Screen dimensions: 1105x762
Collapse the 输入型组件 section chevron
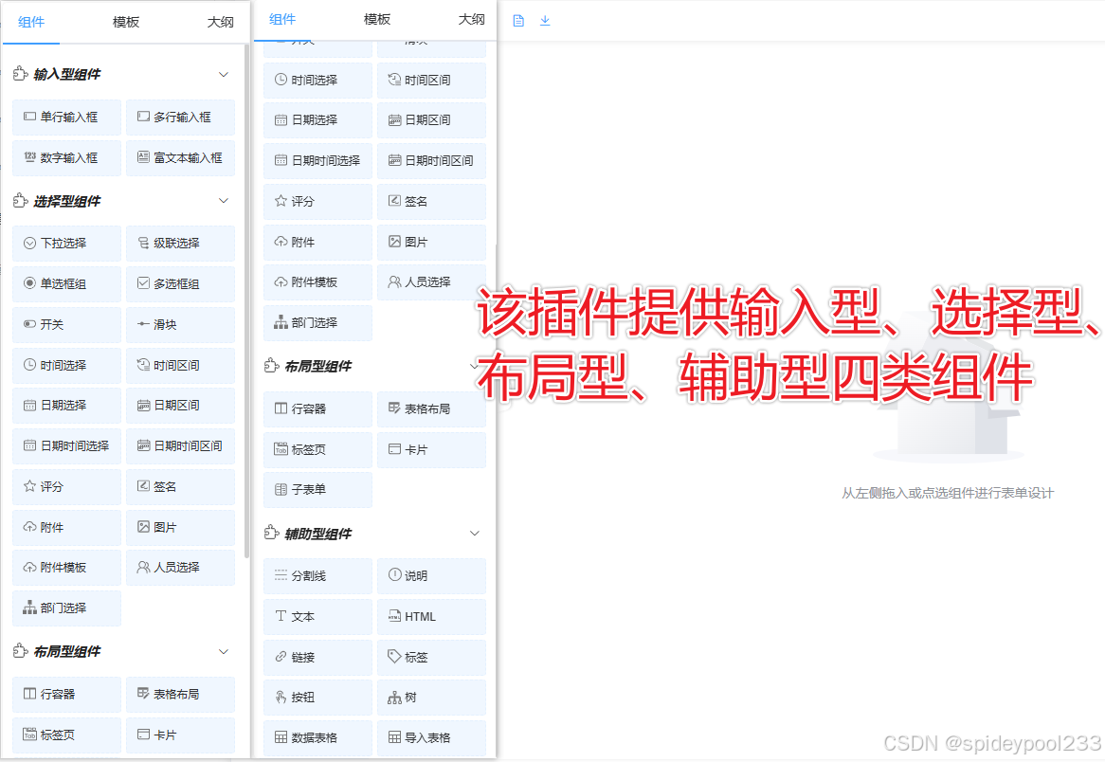click(x=224, y=74)
